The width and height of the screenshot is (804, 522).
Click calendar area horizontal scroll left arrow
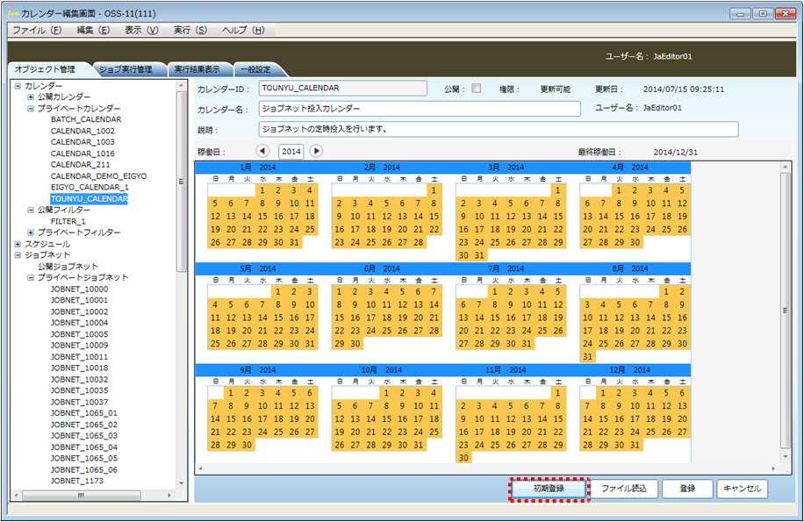pyautogui.click(x=201, y=469)
